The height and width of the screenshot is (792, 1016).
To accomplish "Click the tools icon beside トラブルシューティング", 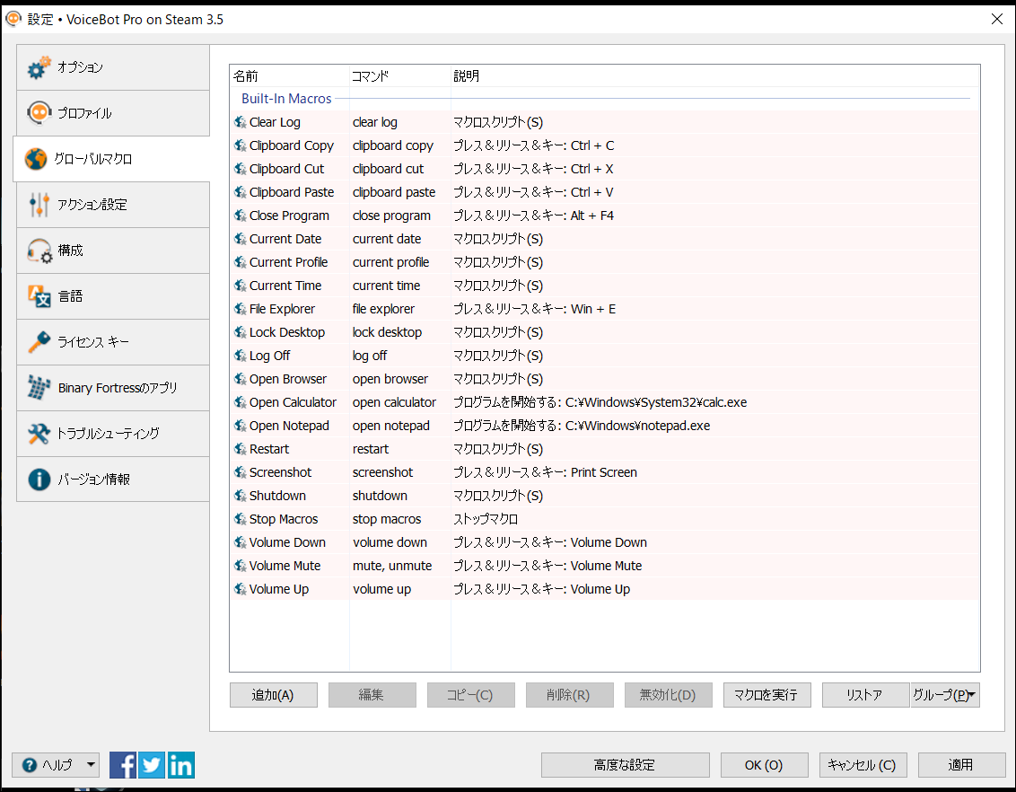I will tap(39, 434).
